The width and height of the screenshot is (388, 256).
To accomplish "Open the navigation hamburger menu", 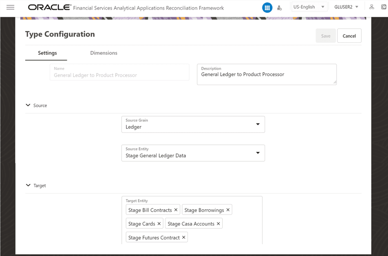I will pos(10,7).
